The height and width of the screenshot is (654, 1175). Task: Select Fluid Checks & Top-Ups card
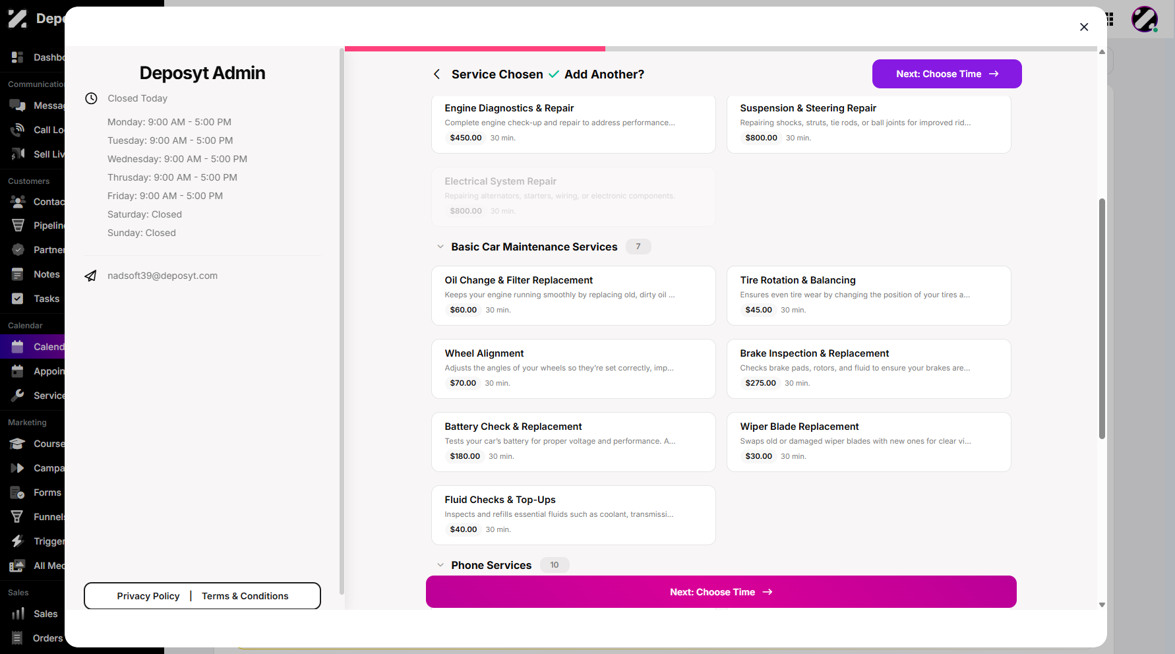click(574, 515)
